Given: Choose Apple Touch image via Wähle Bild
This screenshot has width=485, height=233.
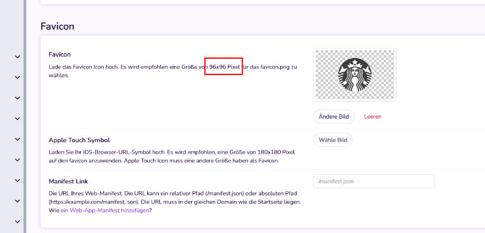Looking at the screenshot, I should [333, 140].
